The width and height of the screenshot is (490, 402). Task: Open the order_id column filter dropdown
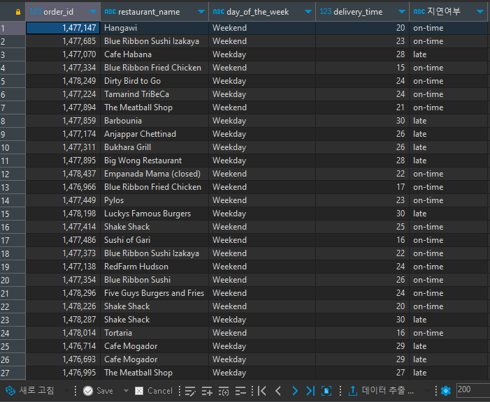[x=93, y=12]
